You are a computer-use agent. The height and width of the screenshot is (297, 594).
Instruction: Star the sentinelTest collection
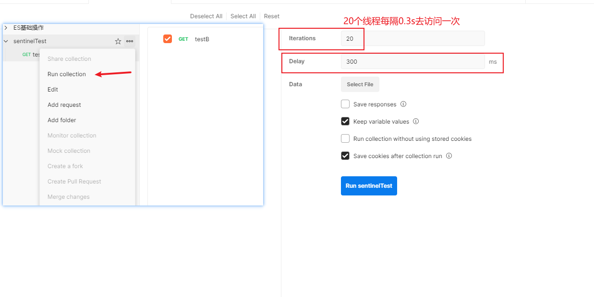tap(118, 42)
